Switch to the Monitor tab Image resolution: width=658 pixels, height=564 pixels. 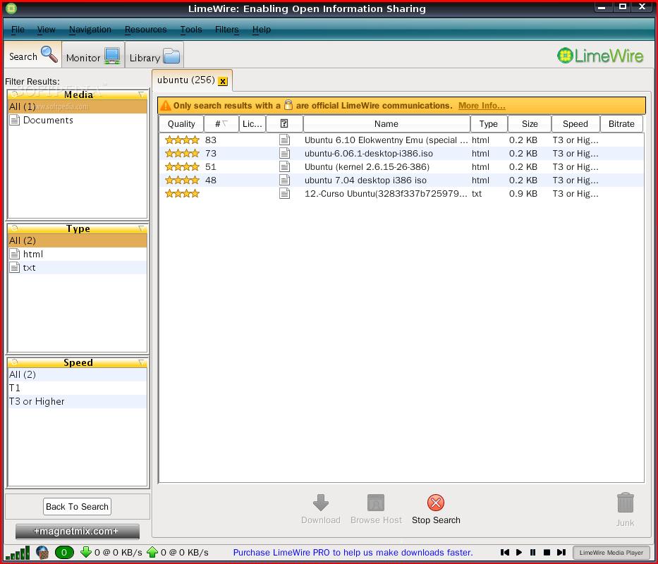coord(93,56)
